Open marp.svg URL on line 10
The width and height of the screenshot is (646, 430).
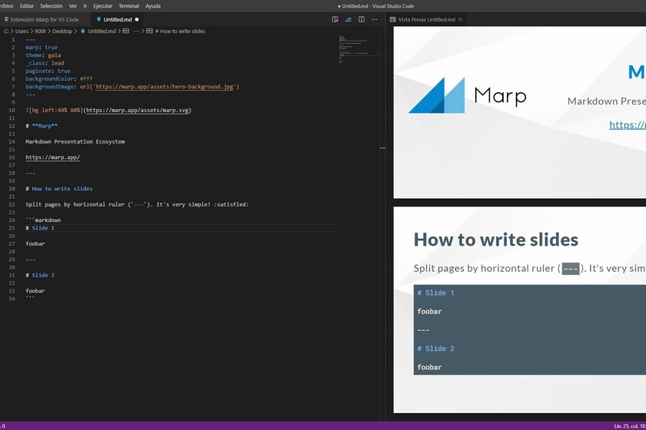click(138, 111)
